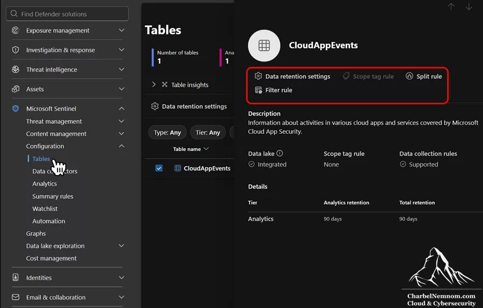The height and width of the screenshot is (308, 483).
Task: Open Graphs in Sentinel menu
Action: tap(36, 234)
